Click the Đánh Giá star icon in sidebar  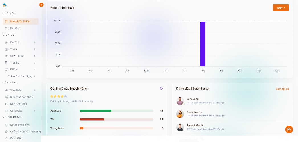pyautogui.click(x=7, y=138)
